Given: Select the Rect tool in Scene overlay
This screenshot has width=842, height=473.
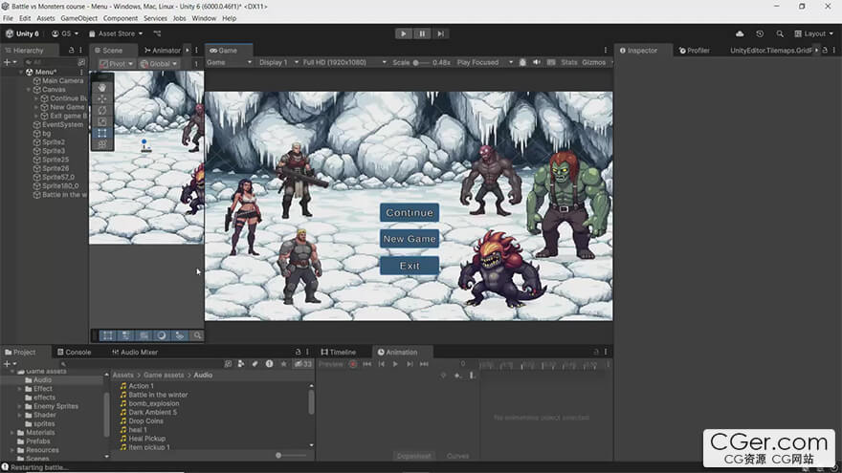Looking at the screenshot, I should (x=102, y=133).
